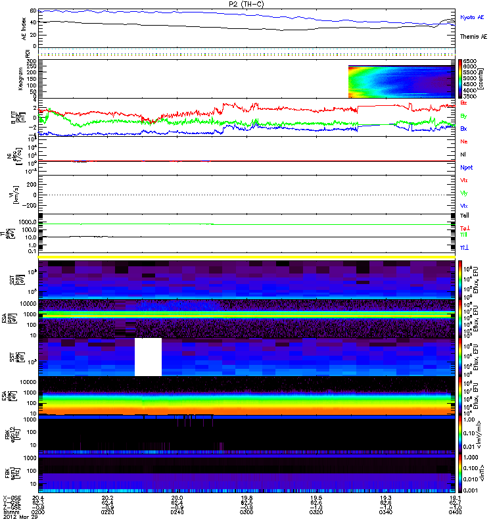Click the white data gap in SST electron panel

point(149,357)
